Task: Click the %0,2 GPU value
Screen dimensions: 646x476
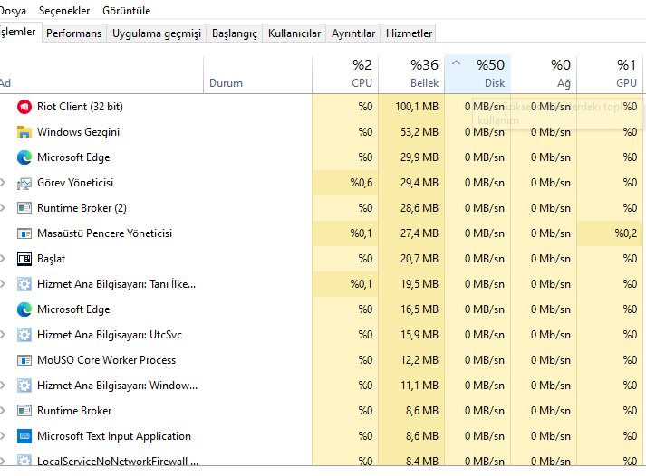Action: (x=625, y=233)
